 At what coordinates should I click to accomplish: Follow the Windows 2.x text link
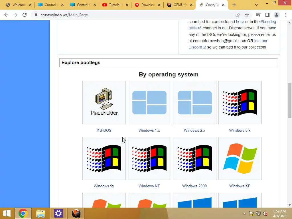[194, 130]
